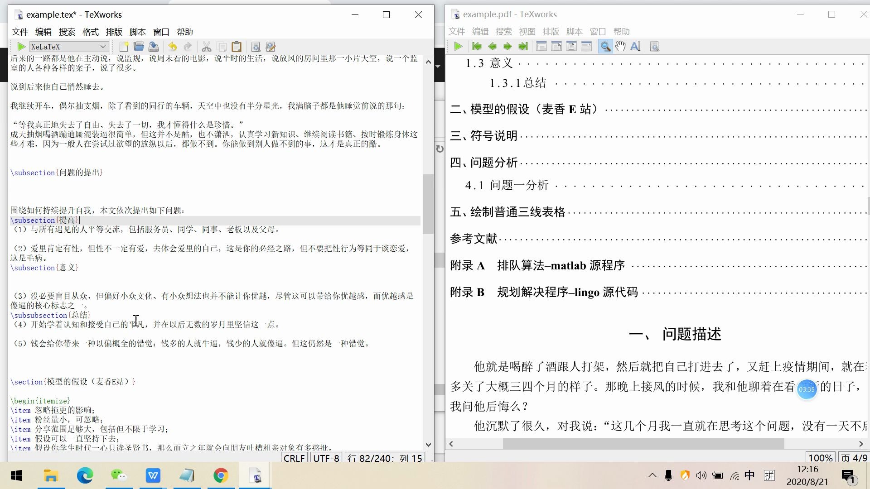Screen dimensions: 870x489
Task: Open File Explorer from taskbar
Action: pyautogui.click(x=51, y=476)
